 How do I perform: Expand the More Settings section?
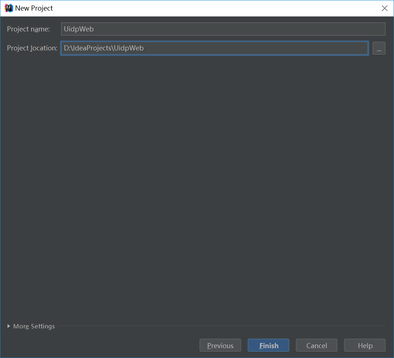pos(31,326)
